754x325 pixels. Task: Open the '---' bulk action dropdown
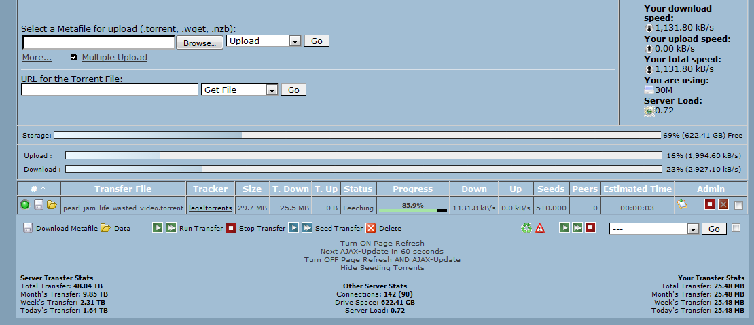tap(654, 229)
